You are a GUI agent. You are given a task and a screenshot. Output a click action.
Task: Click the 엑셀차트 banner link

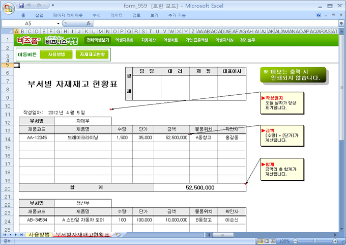(170, 40)
